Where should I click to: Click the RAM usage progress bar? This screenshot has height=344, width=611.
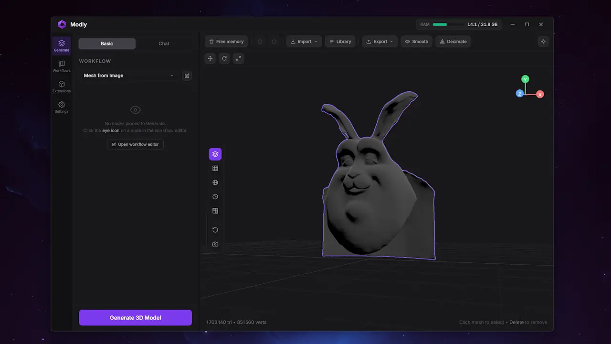point(448,24)
